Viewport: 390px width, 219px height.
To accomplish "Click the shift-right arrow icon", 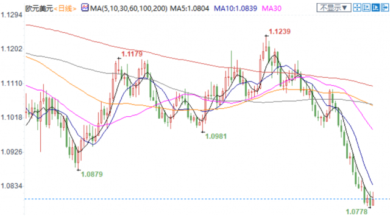I will (385, 8).
